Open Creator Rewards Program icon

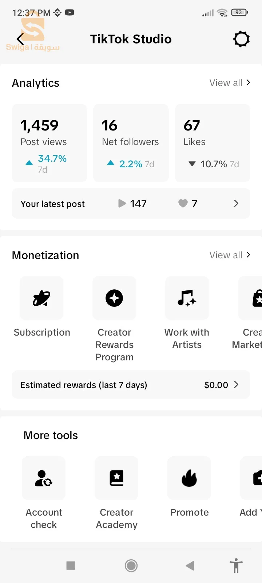[114, 298]
